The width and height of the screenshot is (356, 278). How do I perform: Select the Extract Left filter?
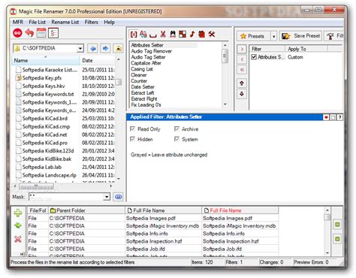pos(143,93)
